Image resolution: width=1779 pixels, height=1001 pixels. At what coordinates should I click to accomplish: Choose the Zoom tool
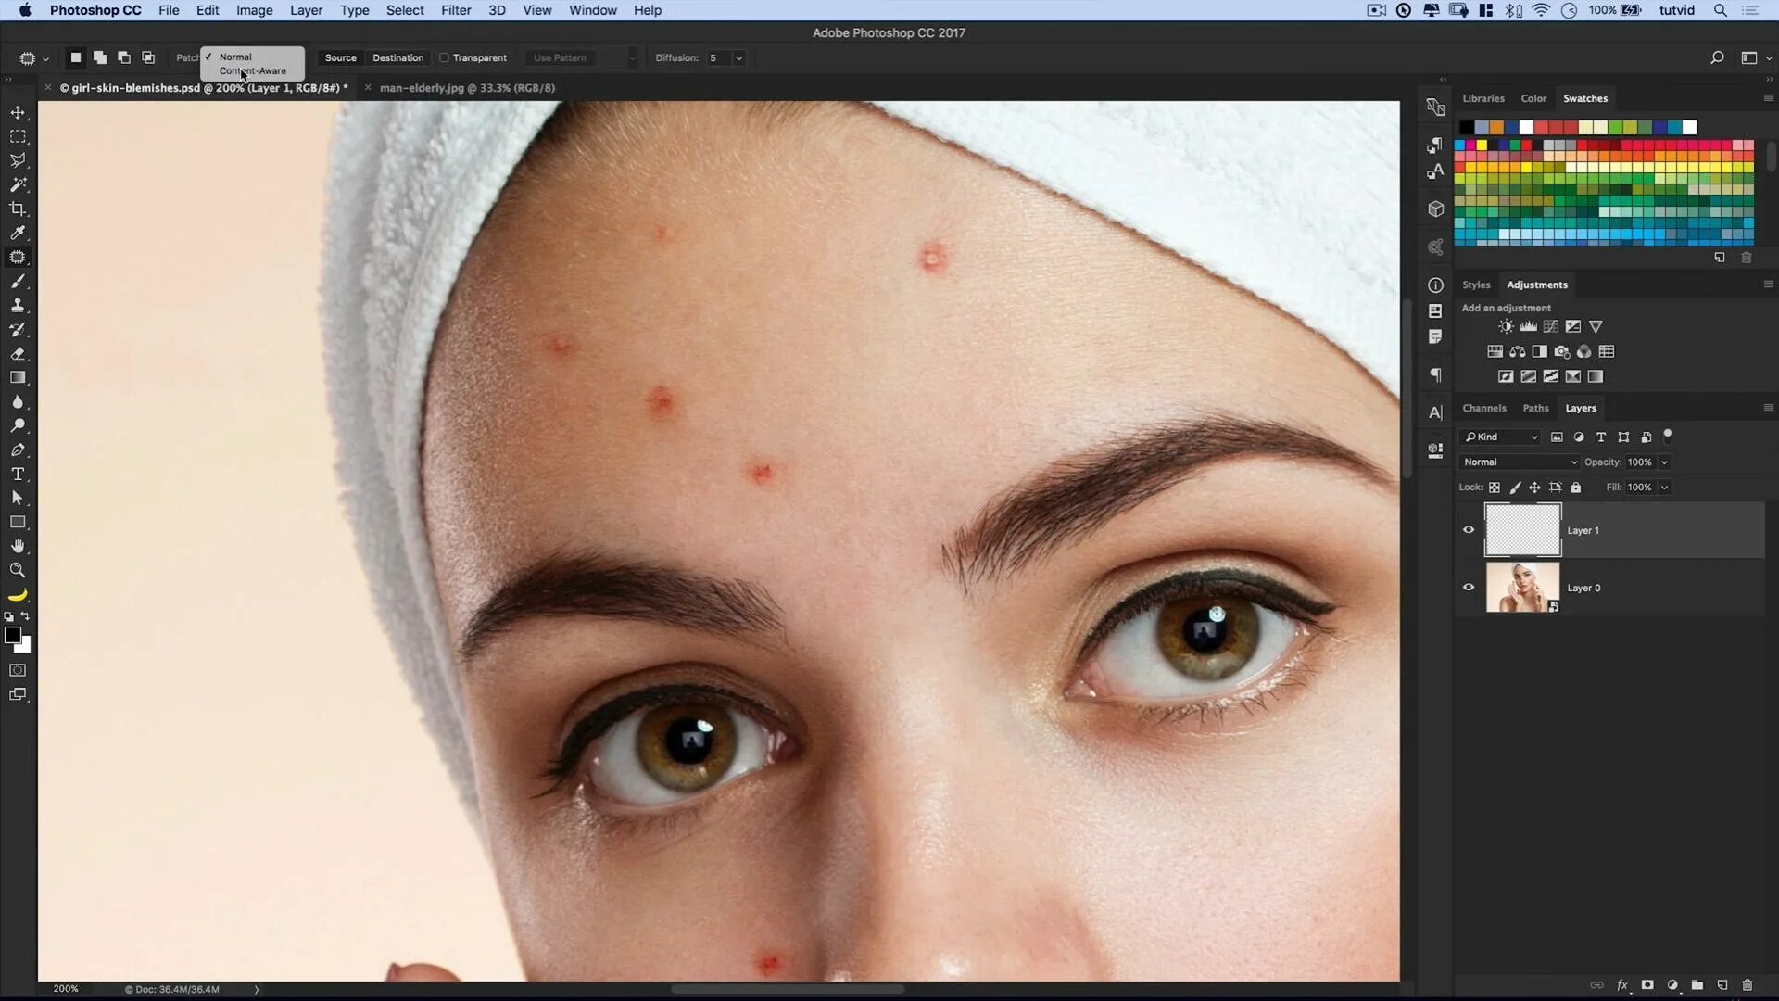pos(18,570)
